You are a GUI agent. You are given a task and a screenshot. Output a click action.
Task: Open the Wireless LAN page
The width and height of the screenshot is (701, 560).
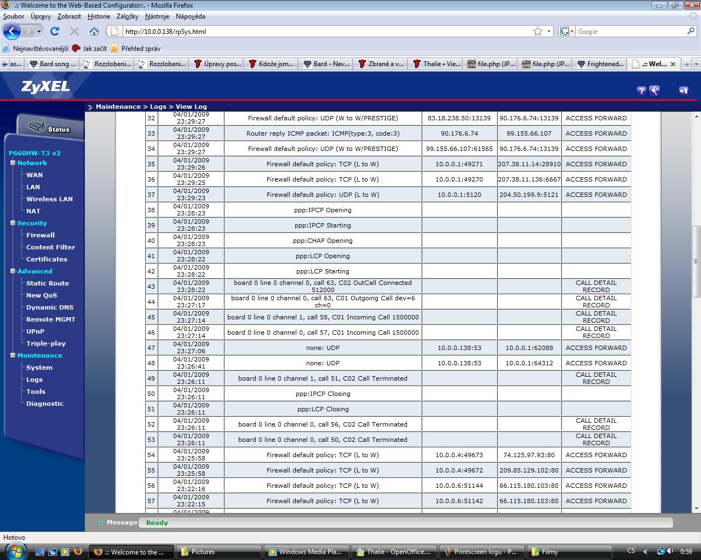pos(49,199)
